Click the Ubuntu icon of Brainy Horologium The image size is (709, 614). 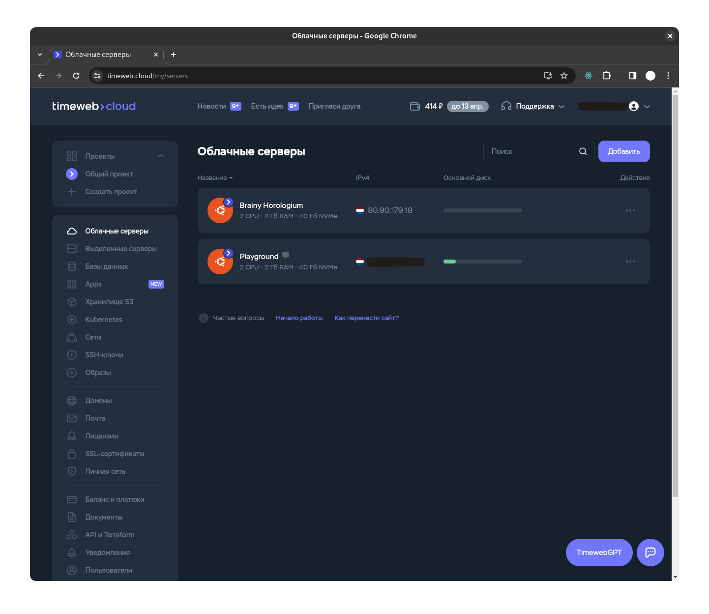[220, 210]
